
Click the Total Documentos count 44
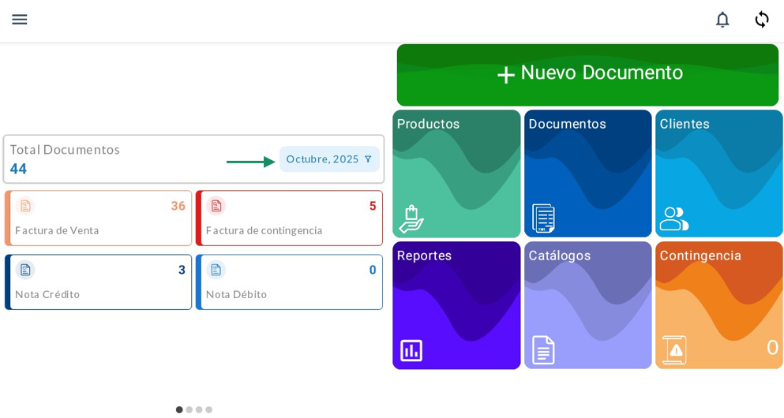(x=19, y=169)
